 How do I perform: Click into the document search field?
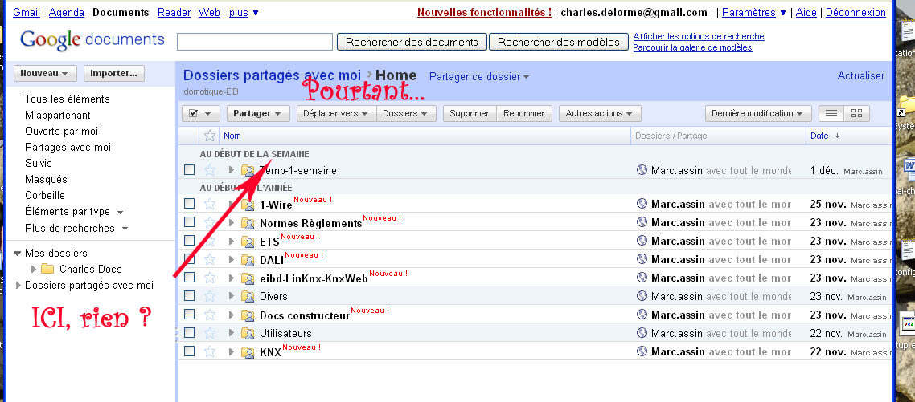tap(254, 42)
